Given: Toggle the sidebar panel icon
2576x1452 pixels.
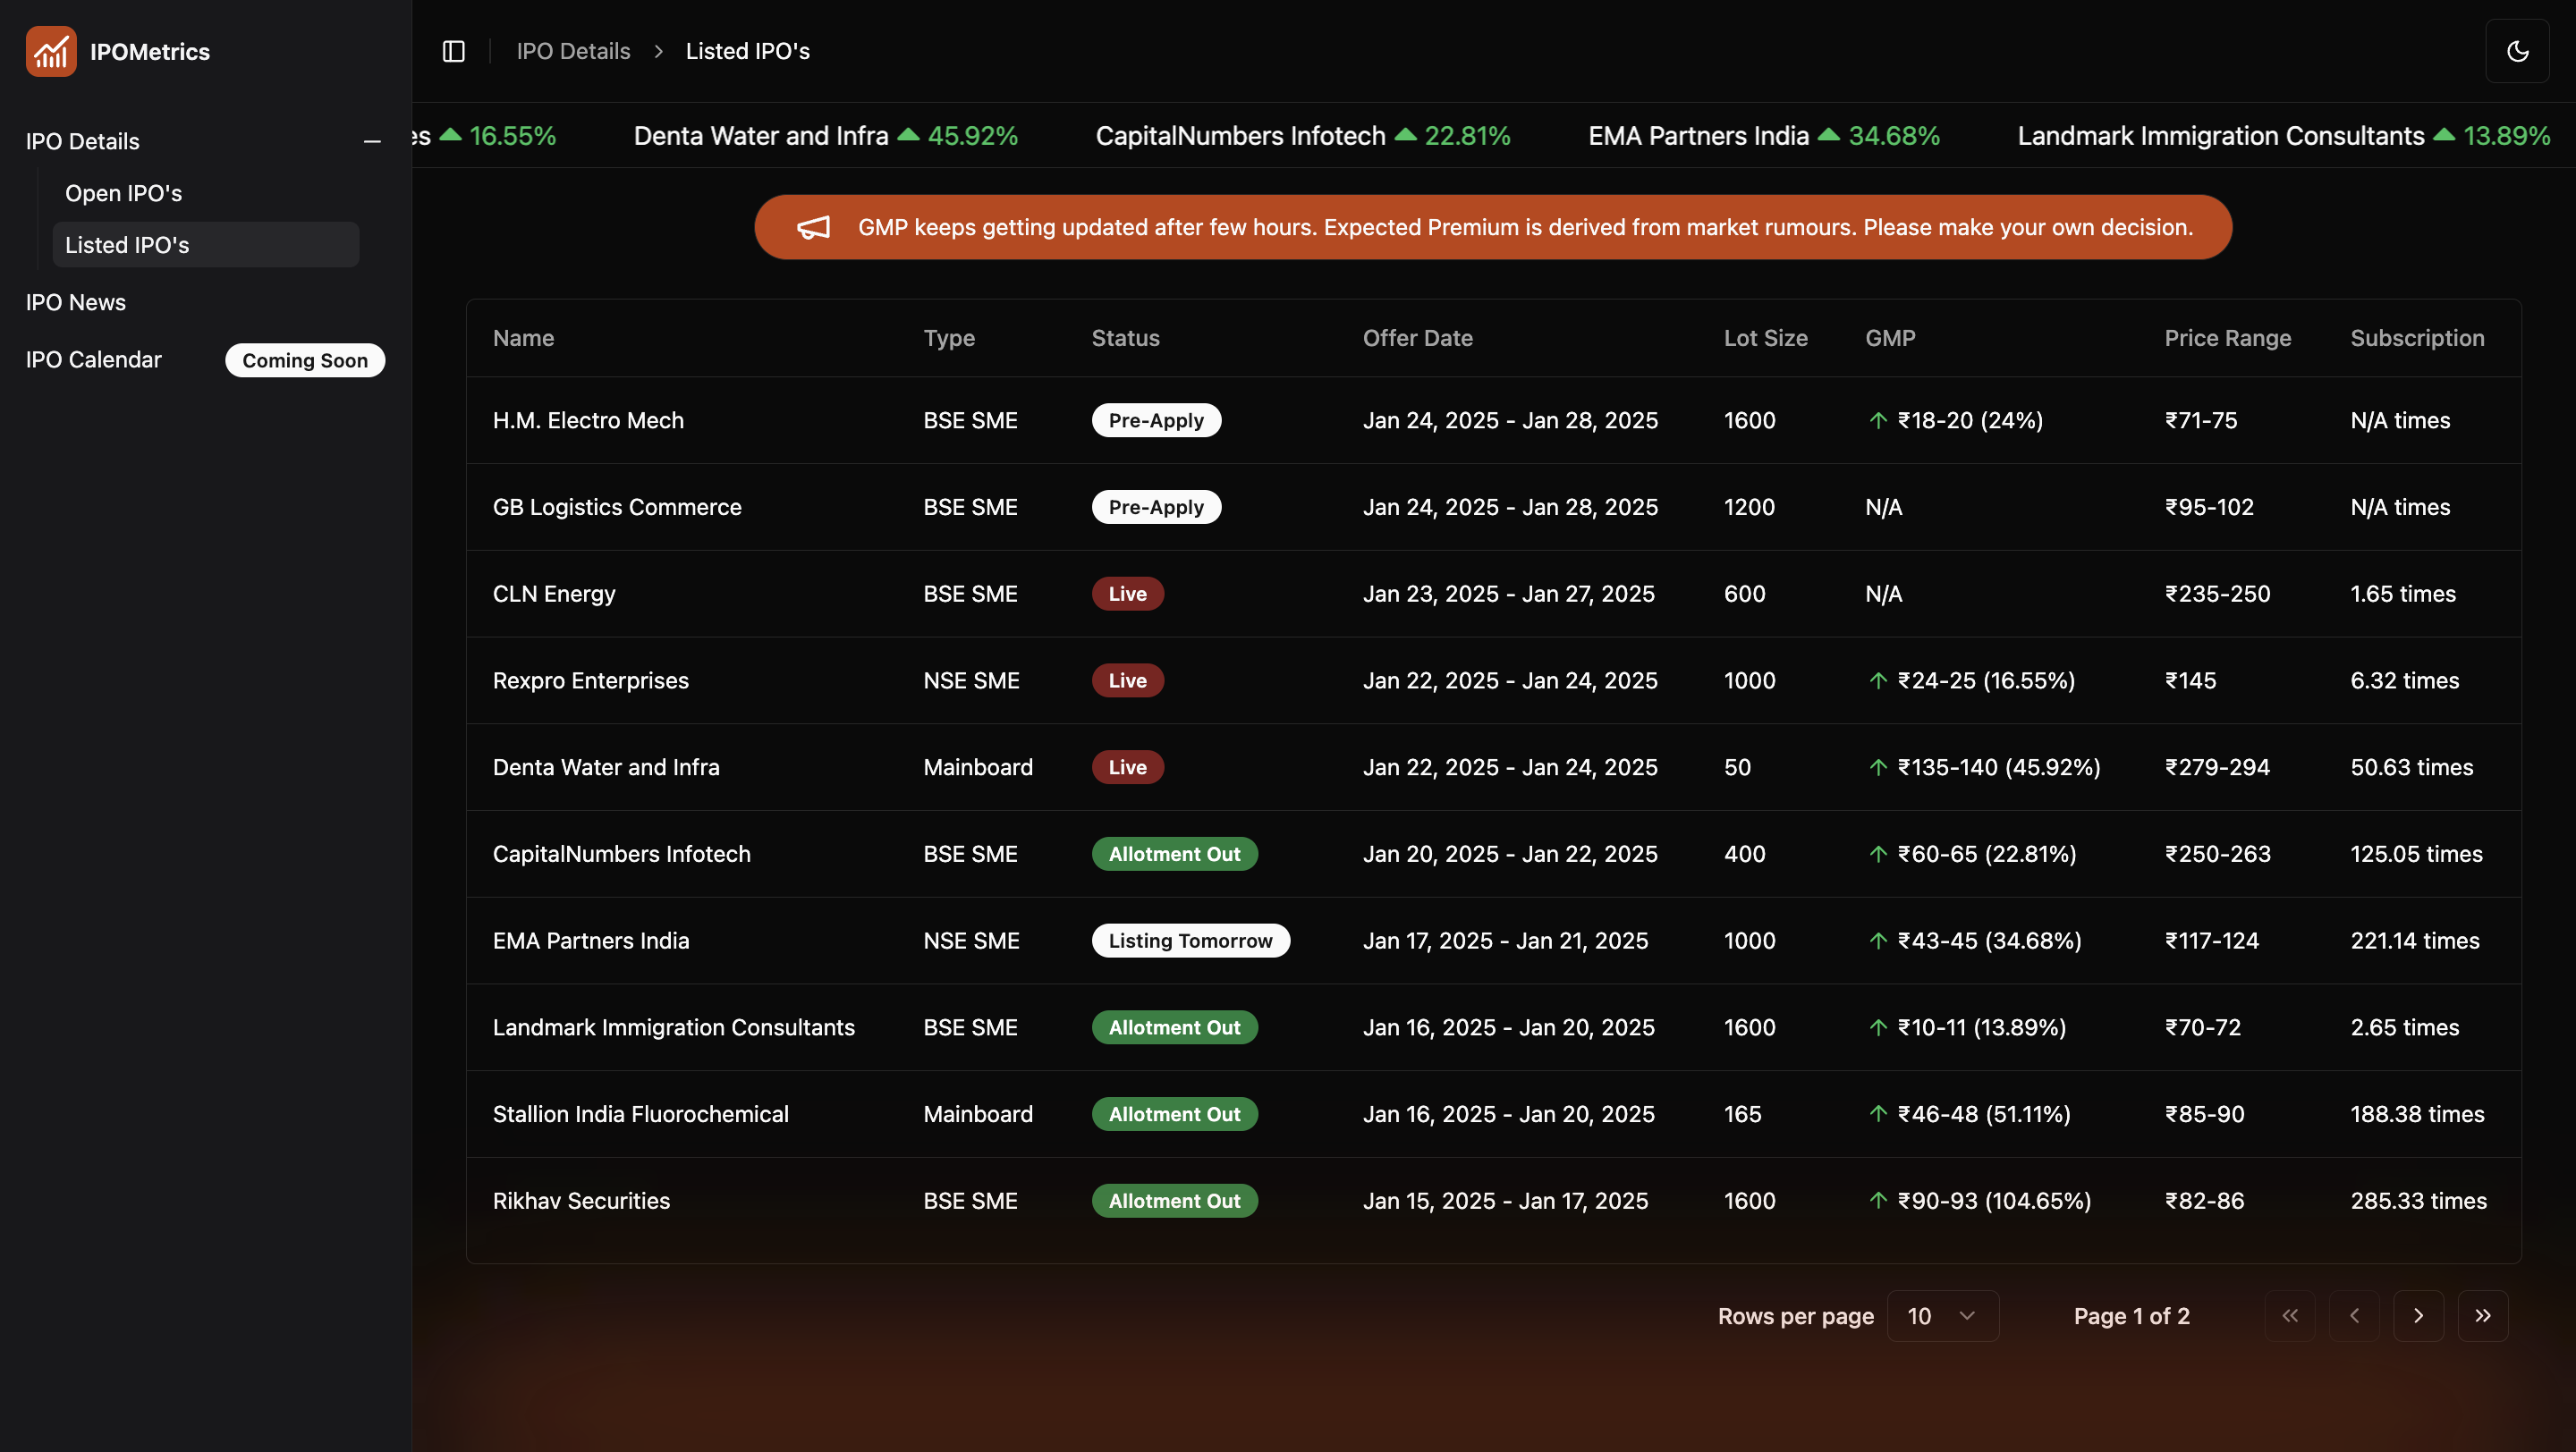Looking at the screenshot, I should click(x=453, y=51).
